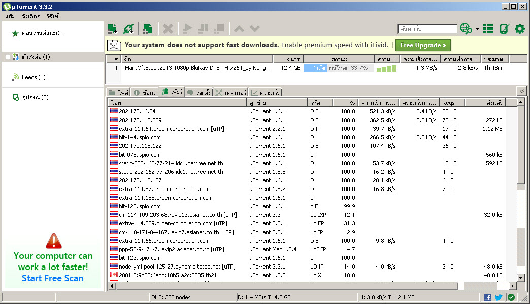Select peer extra-114.188.proen-corporation.com
The height and width of the screenshot is (304, 530).
[x=307, y=198]
